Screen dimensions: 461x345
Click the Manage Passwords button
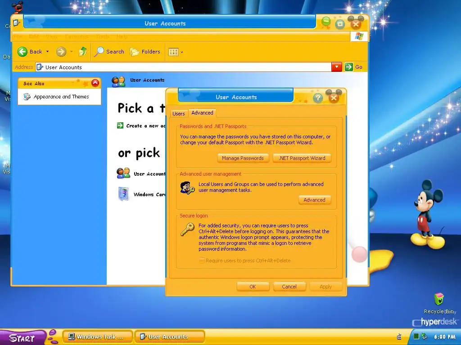coord(243,158)
